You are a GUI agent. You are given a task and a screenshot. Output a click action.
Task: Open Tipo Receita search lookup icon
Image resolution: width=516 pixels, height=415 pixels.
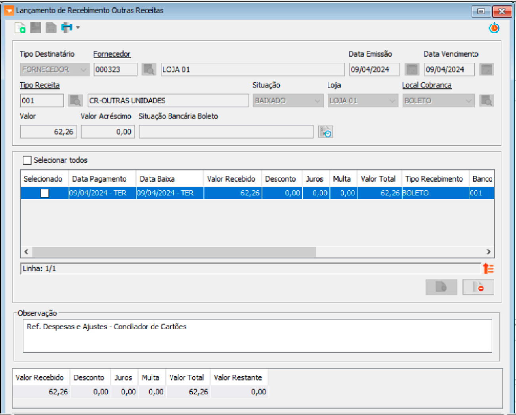(75, 101)
